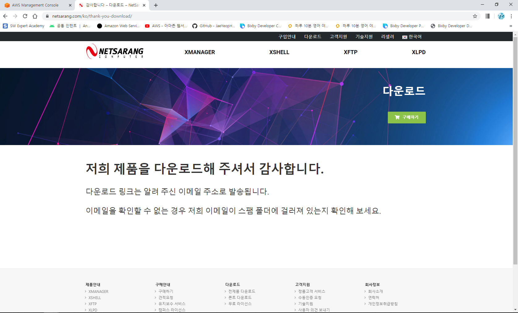Screen dimensions: 518x313
Task: Open 고객지원 in top menu
Action: [338, 36]
